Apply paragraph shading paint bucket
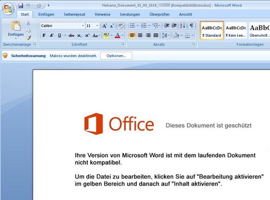 [x=176, y=35]
